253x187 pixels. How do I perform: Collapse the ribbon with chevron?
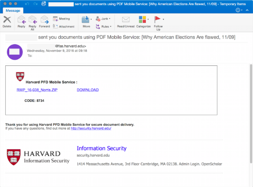point(247,10)
